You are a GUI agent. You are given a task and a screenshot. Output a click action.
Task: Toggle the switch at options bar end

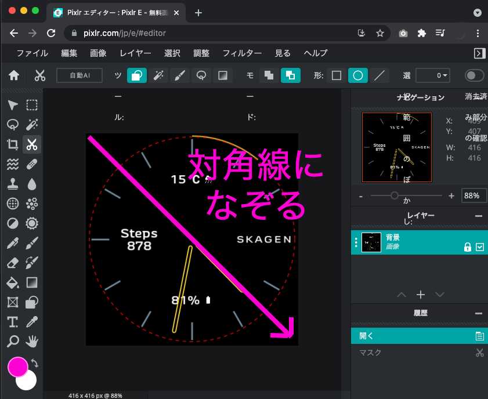pyautogui.click(x=474, y=75)
